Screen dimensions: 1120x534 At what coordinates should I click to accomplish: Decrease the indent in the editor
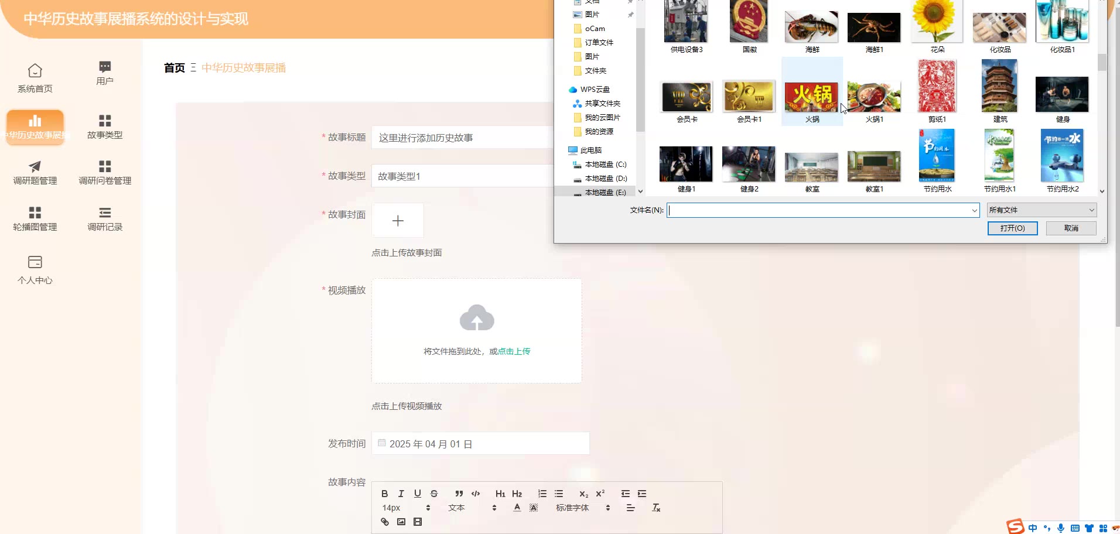[626, 494]
